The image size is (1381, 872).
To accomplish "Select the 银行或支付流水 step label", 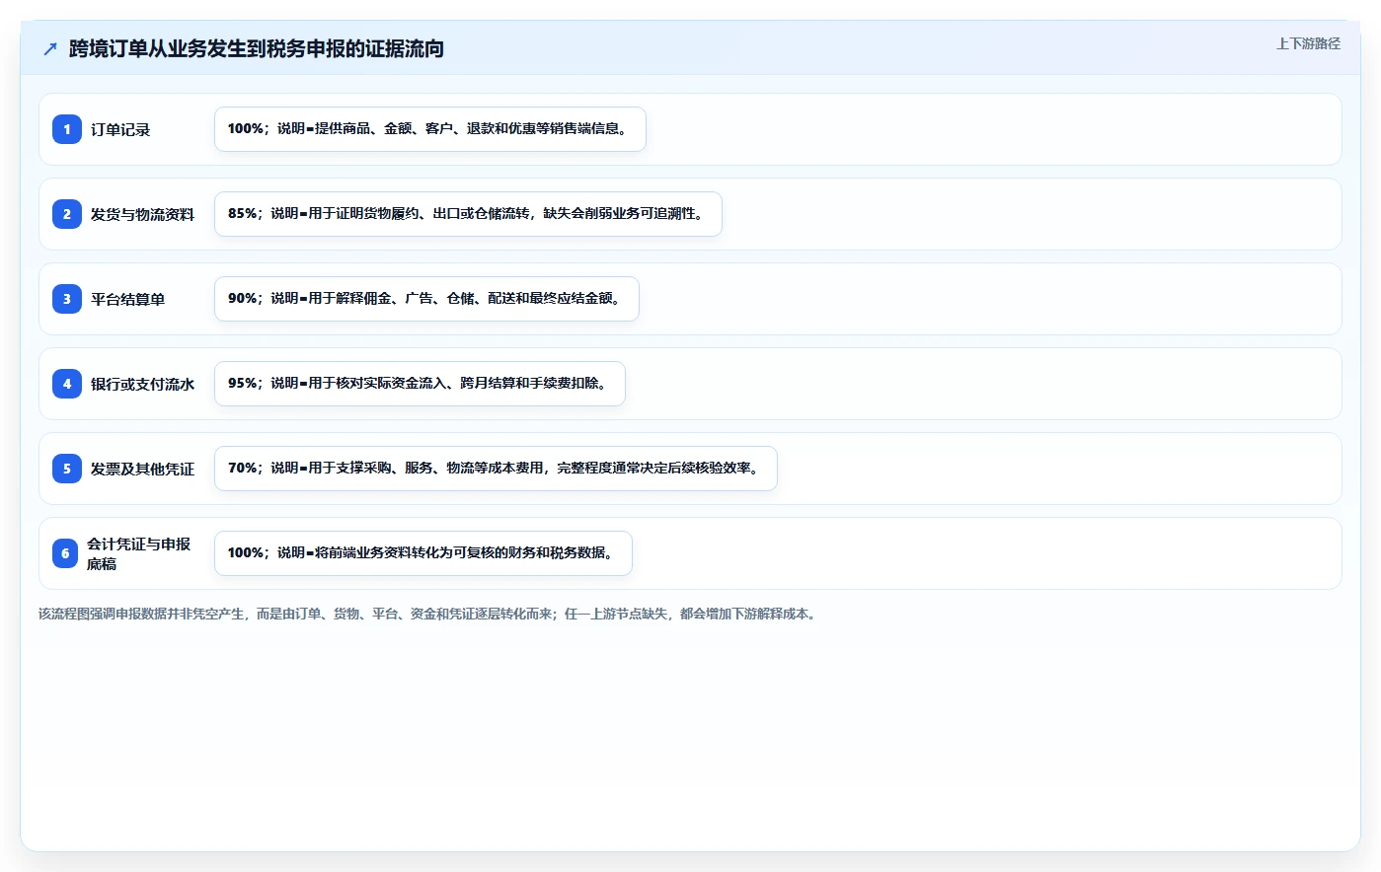I will tap(142, 384).
